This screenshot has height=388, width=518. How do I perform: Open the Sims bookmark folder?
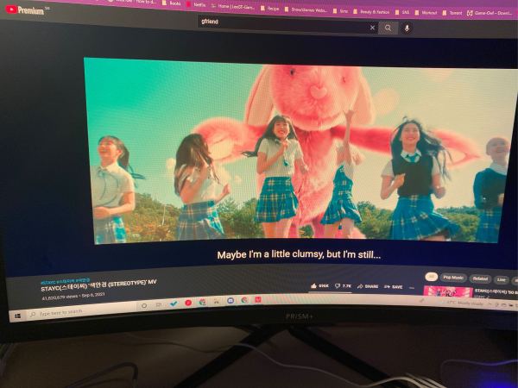[341, 11]
